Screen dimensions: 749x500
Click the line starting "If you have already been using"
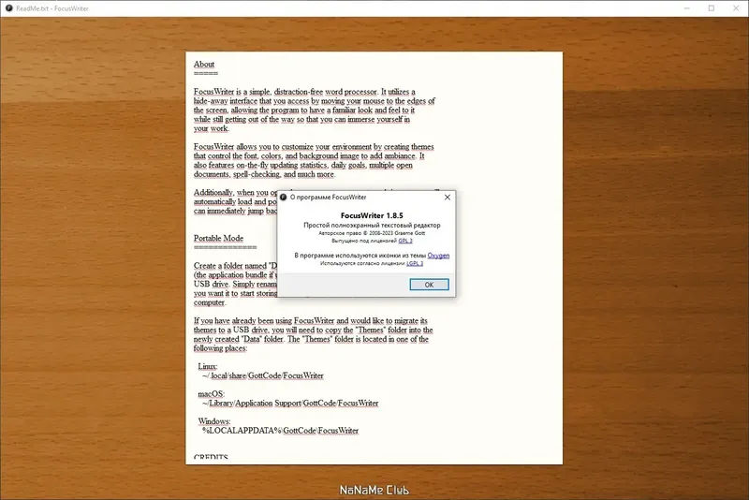pos(311,321)
